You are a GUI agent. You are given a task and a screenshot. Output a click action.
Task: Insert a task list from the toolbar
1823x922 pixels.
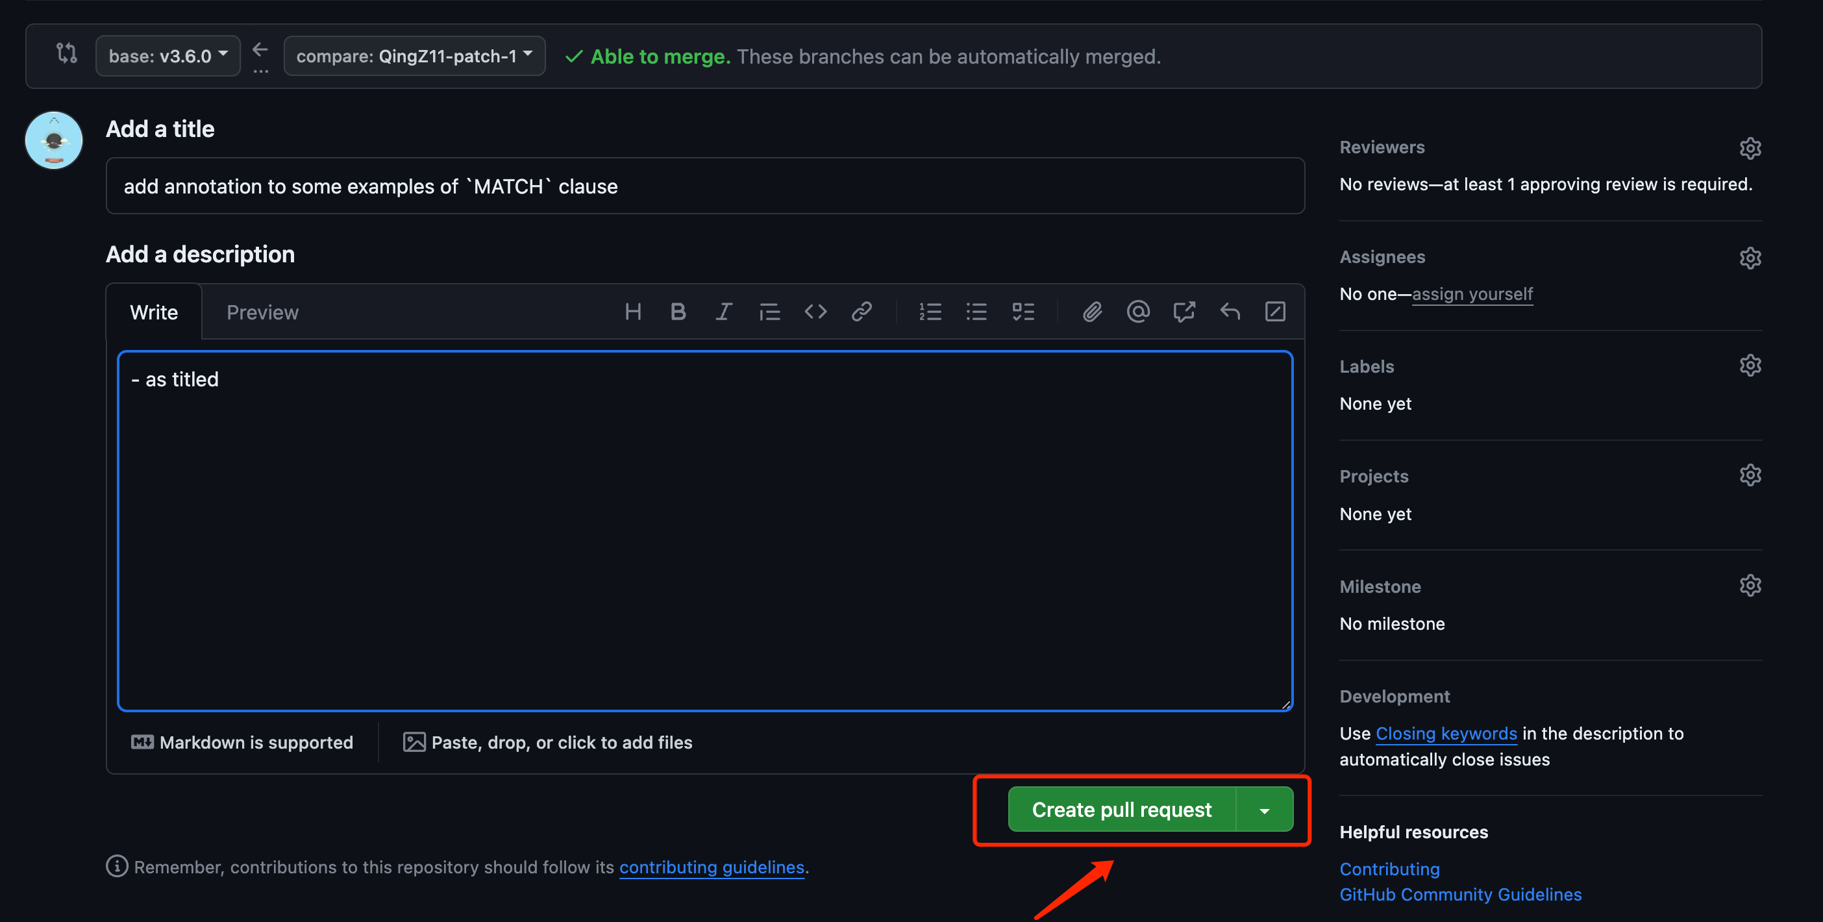click(1023, 312)
